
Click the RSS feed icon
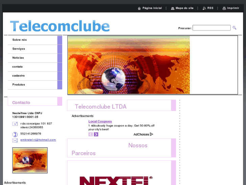coord(204,8)
